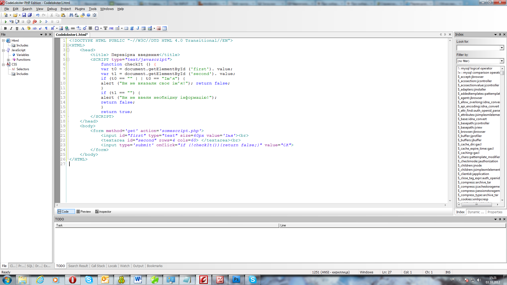Insert horizontal rule icon
507x285 pixels.
pyautogui.click(x=73, y=28)
